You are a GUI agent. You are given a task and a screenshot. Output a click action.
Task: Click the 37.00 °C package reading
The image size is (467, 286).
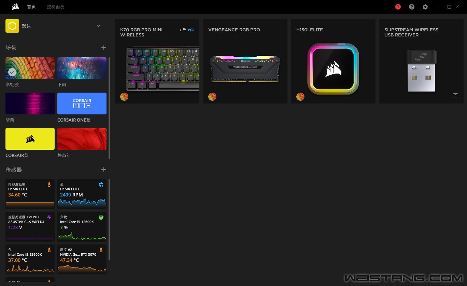pyautogui.click(x=17, y=260)
